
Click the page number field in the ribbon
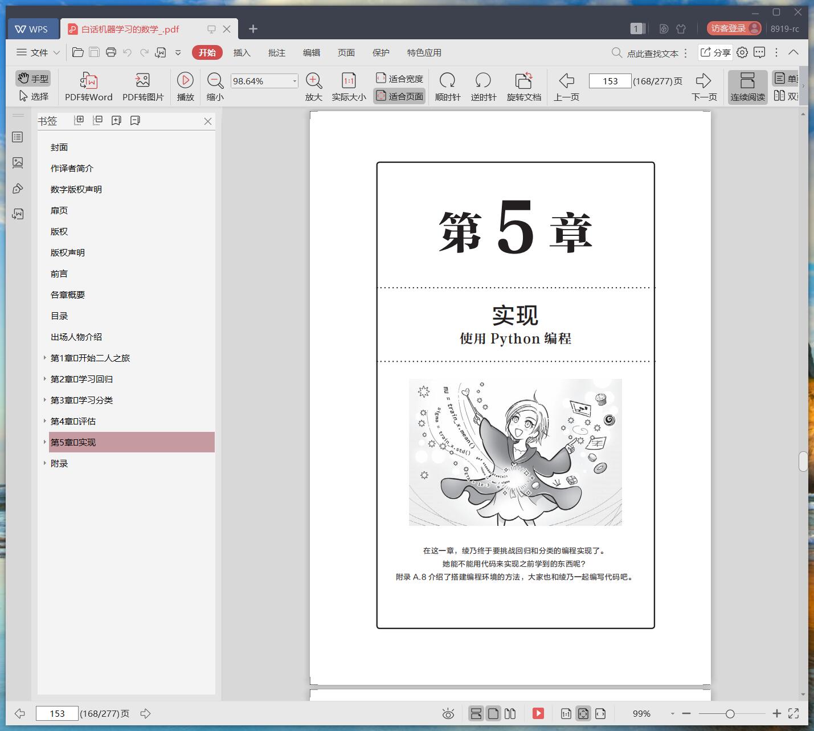coord(610,81)
